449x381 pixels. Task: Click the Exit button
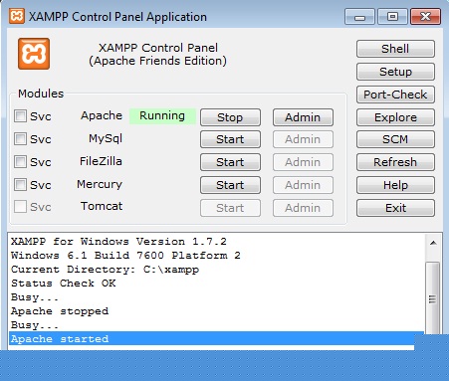pyautogui.click(x=395, y=208)
